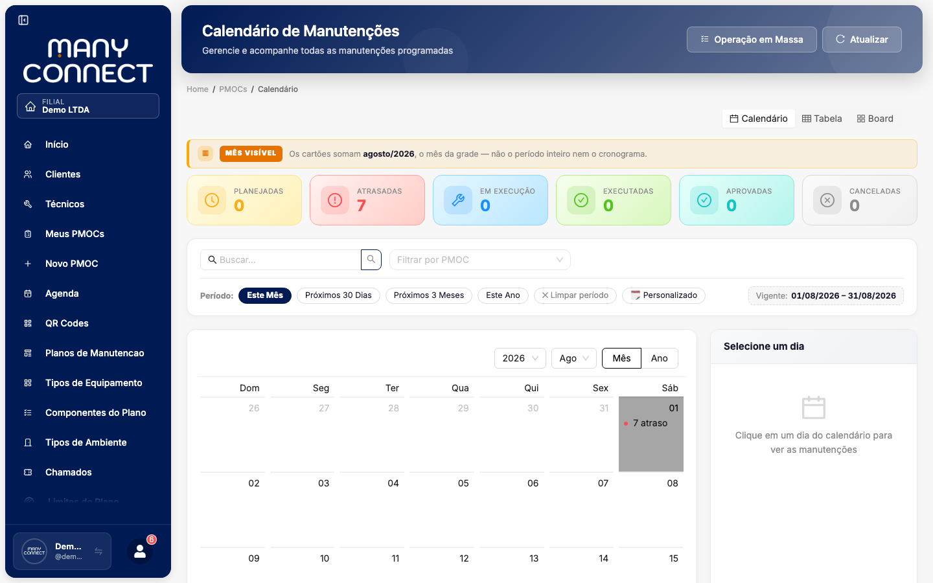Click the home icon next to Início
This screenshot has height=583, width=933.
point(28,144)
